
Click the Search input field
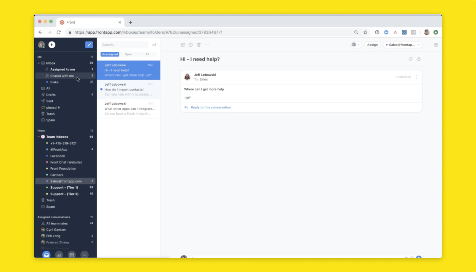pos(124,45)
